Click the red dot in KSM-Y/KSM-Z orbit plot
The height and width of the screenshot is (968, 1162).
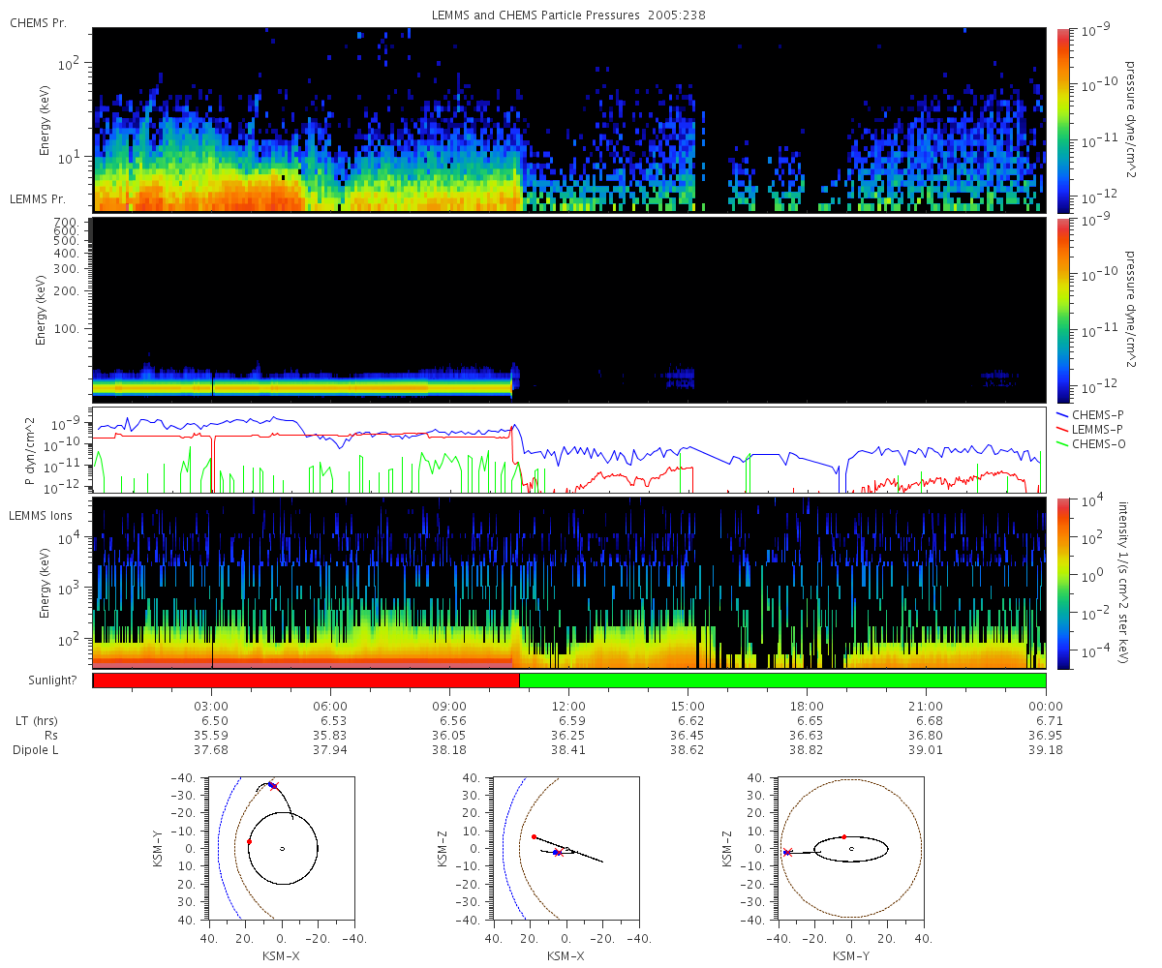pyautogui.click(x=843, y=836)
